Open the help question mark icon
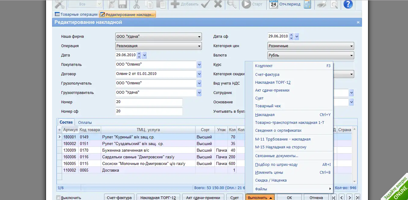The height and width of the screenshot is (200, 408). click(348, 4)
